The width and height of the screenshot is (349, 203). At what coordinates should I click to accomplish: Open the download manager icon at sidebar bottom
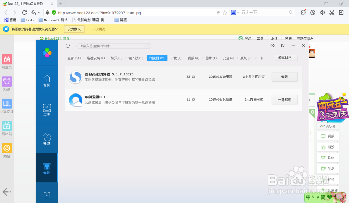tap(47, 195)
